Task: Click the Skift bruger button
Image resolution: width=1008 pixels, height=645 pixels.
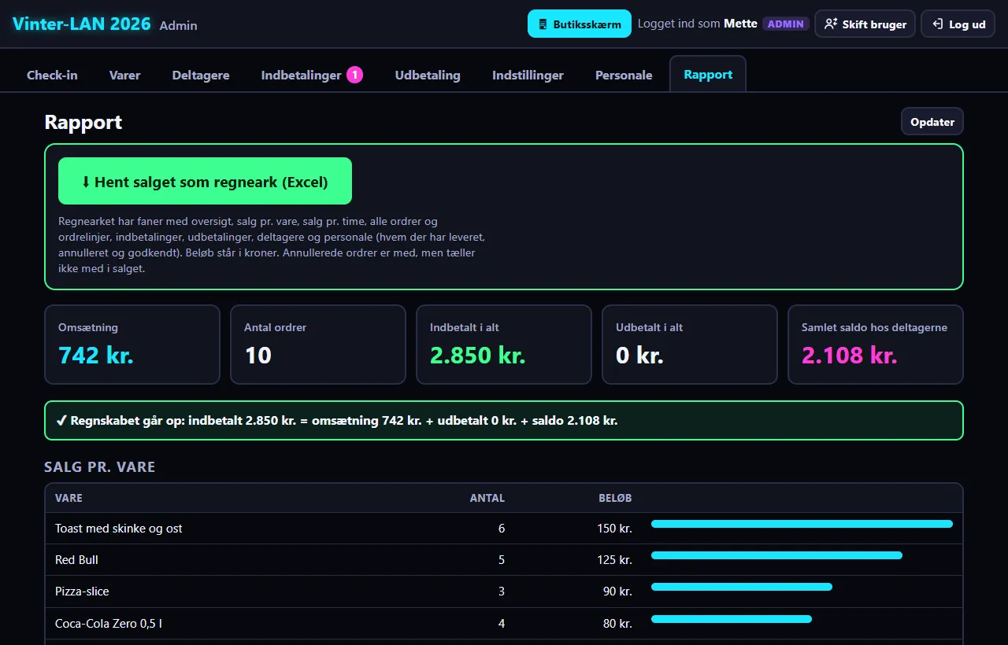Action: point(865,24)
